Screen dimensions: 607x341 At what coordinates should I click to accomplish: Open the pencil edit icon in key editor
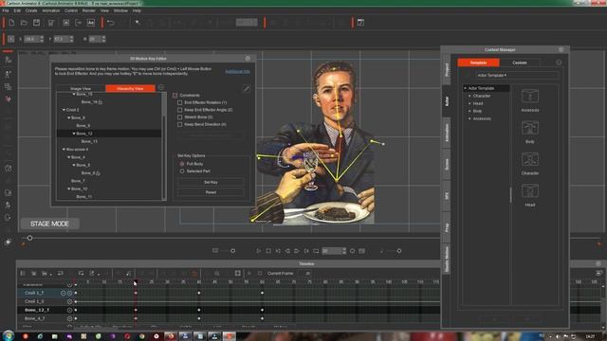pos(247,89)
